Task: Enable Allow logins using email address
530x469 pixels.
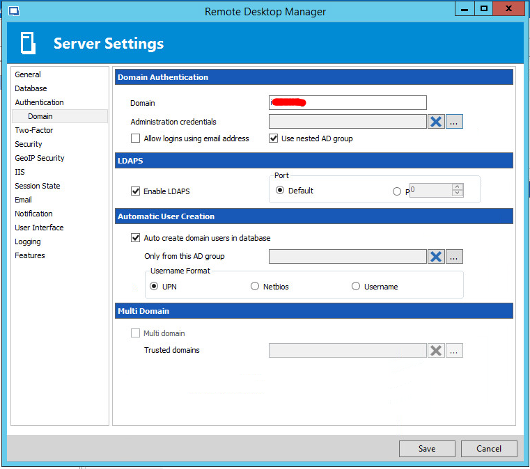Action: pyautogui.click(x=135, y=138)
